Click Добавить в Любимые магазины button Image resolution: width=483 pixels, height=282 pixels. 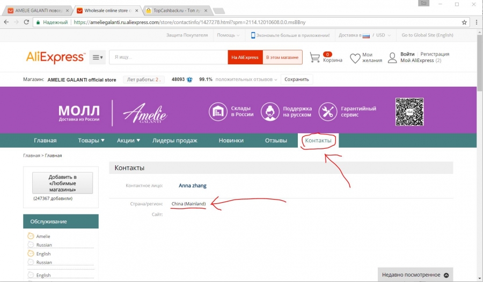(x=63, y=183)
